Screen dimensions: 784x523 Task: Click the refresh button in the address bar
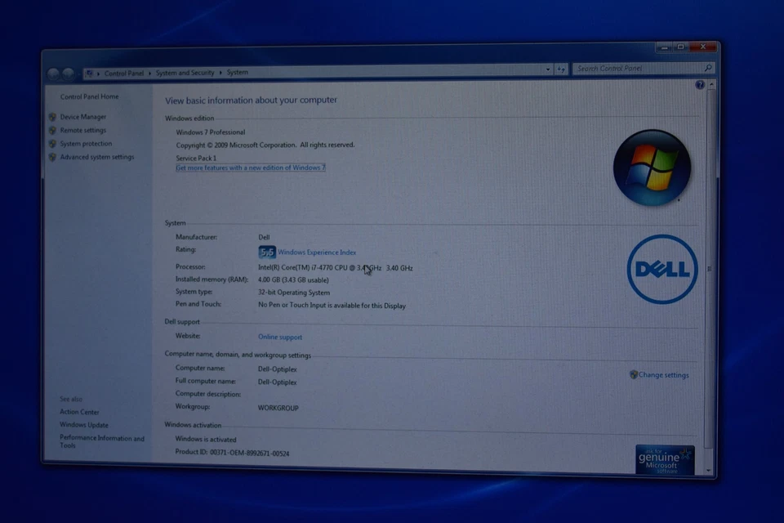coord(562,69)
